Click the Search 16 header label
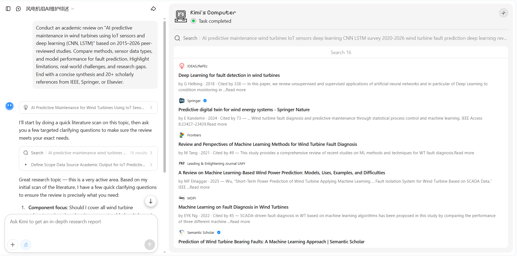 341,52
